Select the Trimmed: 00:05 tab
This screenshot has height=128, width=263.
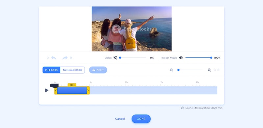(72, 70)
